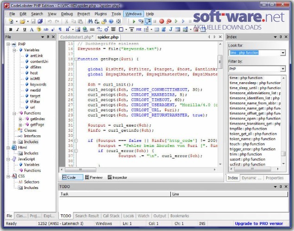
Task: Insert paragraph tag pilcrow icon
Action: point(60,30)
